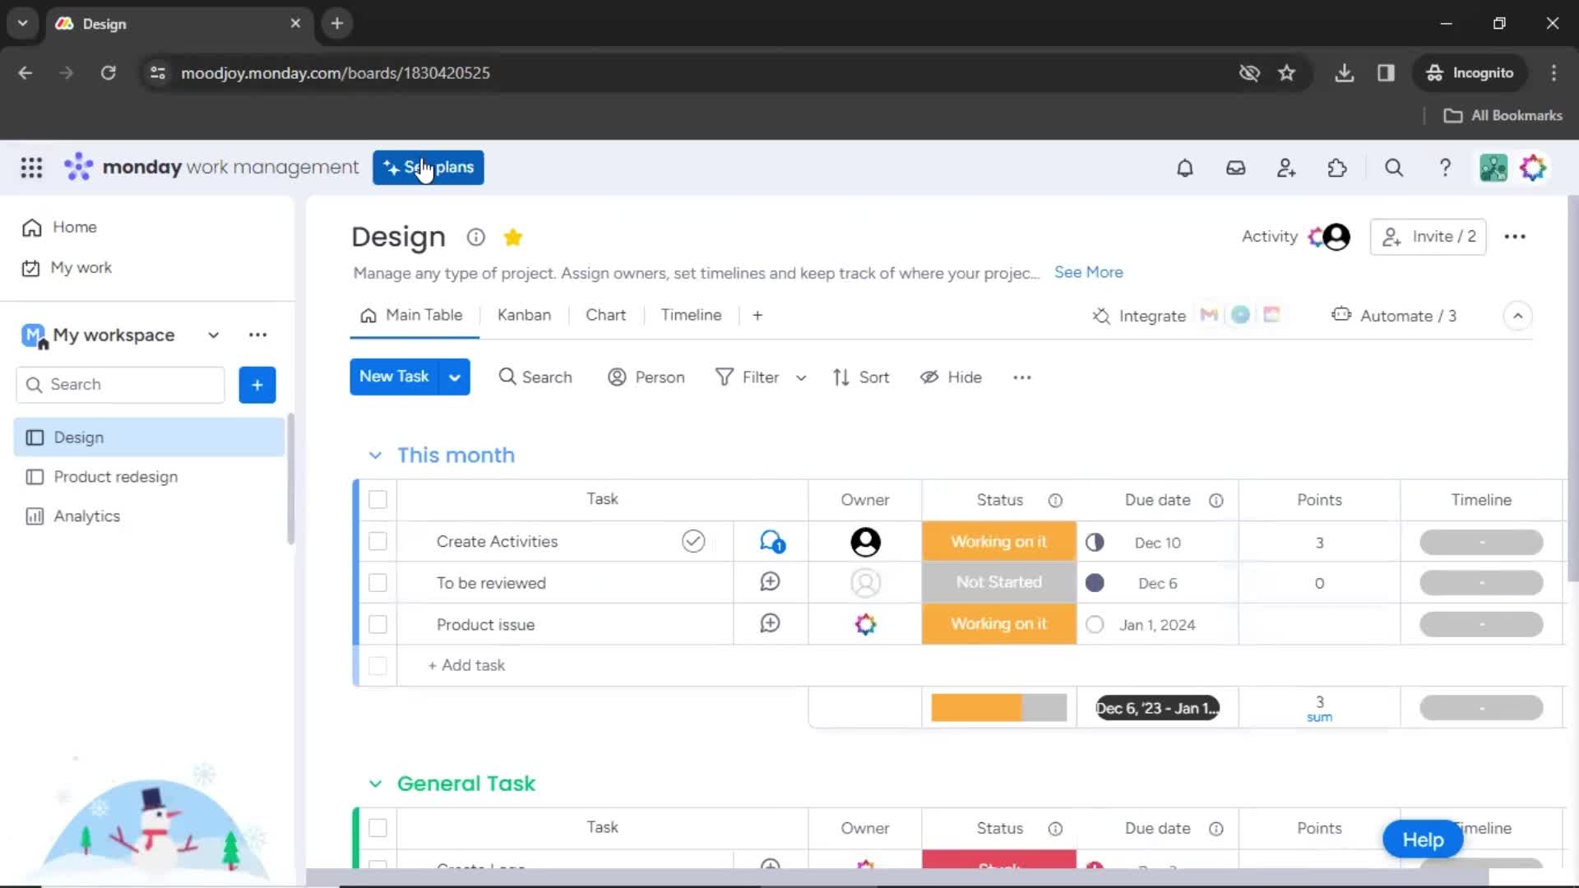Open the search everything magnifier in top bar
This screenshot has width=1579, height=888.
tap(1394, 168)
